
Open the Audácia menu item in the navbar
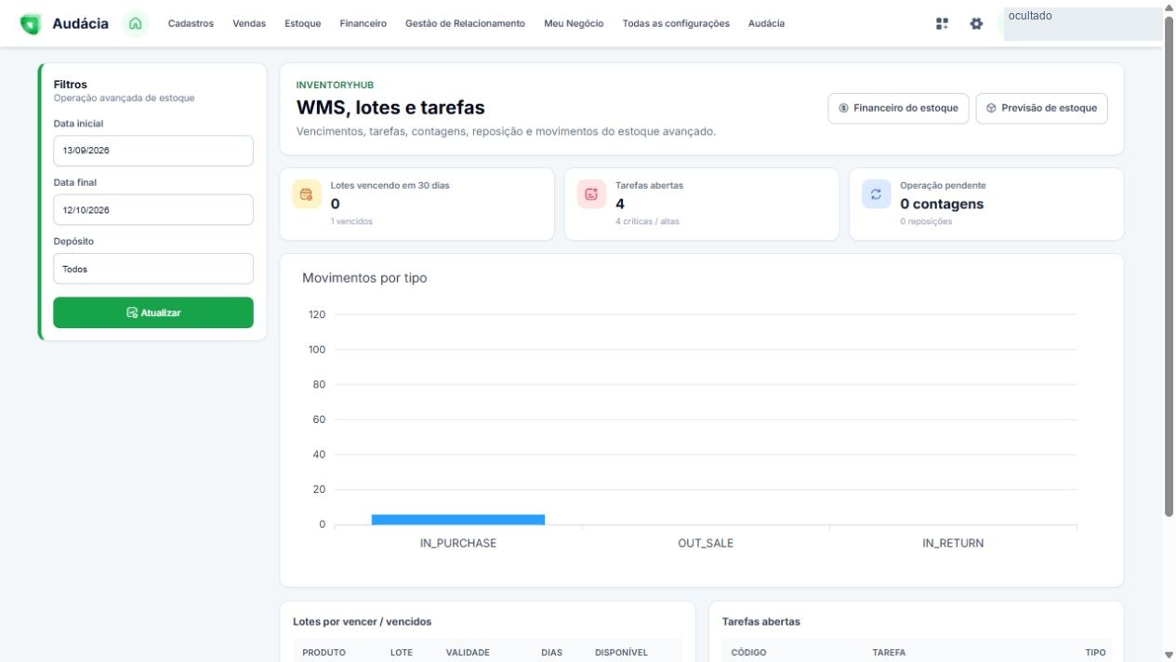click(x=766, y=23)
